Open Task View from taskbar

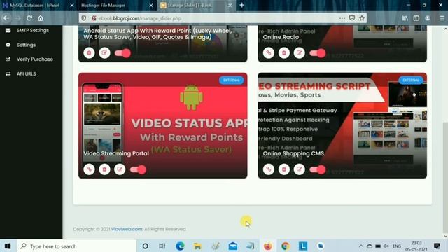coord(162,246)
